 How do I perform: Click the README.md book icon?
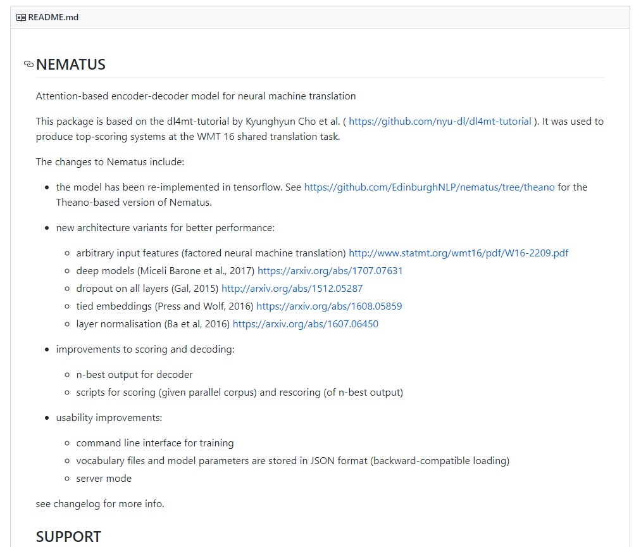pos(21,18)
